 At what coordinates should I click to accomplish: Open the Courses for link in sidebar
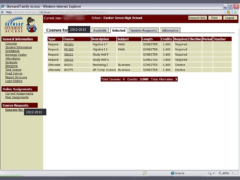point(14,110)
